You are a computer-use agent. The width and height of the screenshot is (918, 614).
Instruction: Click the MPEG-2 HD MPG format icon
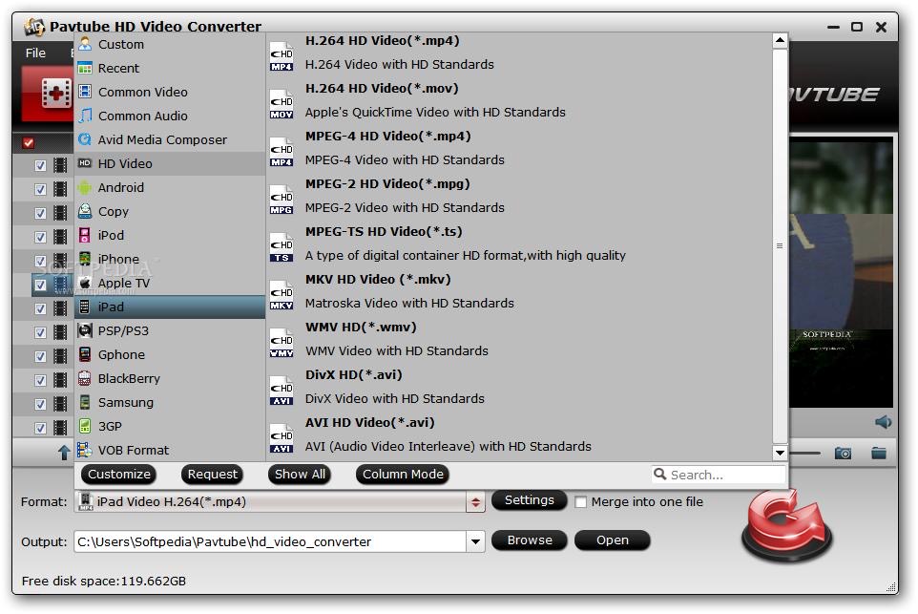pos(282,200)
